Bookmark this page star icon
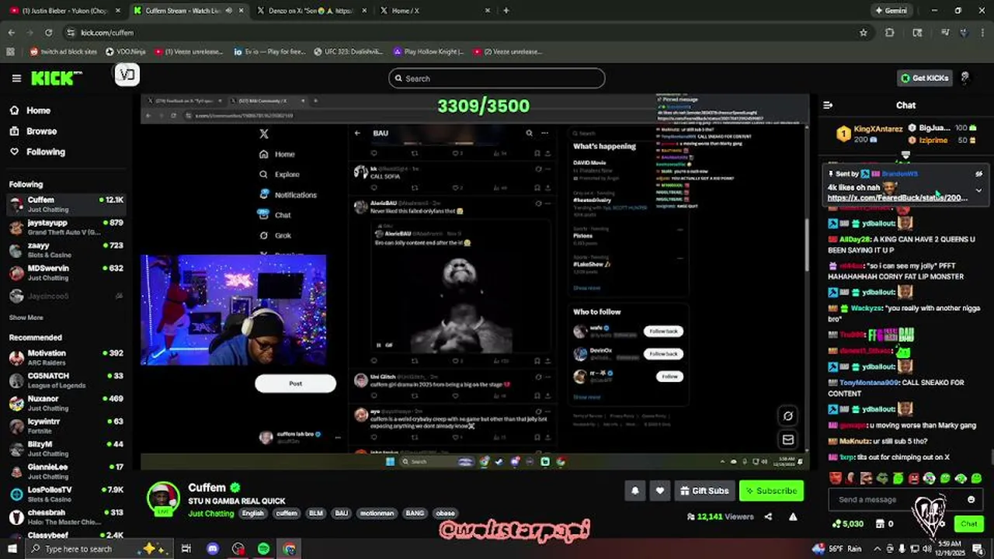This screenshot has width=994, height=559. click(x=863, y=33)
